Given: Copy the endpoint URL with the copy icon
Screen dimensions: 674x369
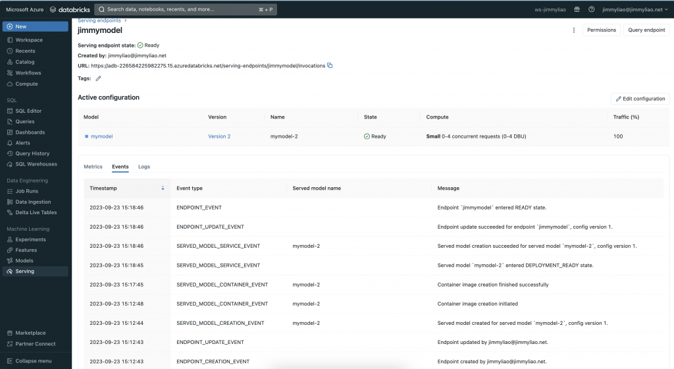Looking at the screenshot, I should click(330, 65).
